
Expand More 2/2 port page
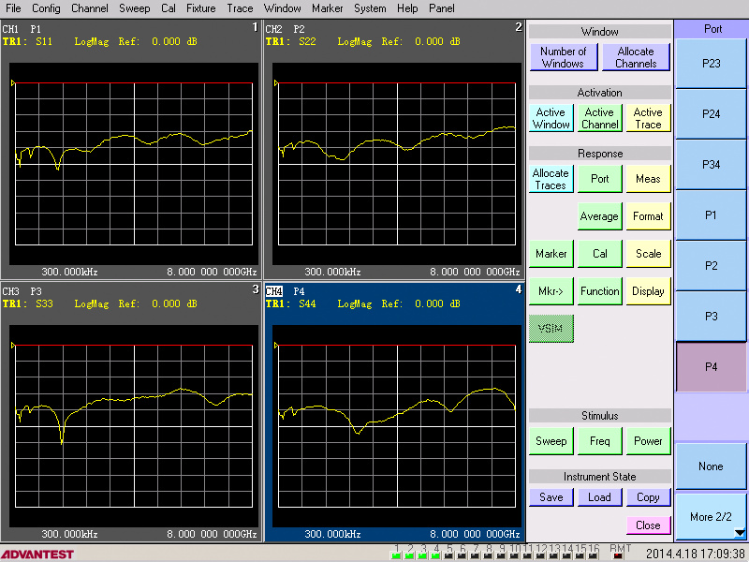point(711,517)
